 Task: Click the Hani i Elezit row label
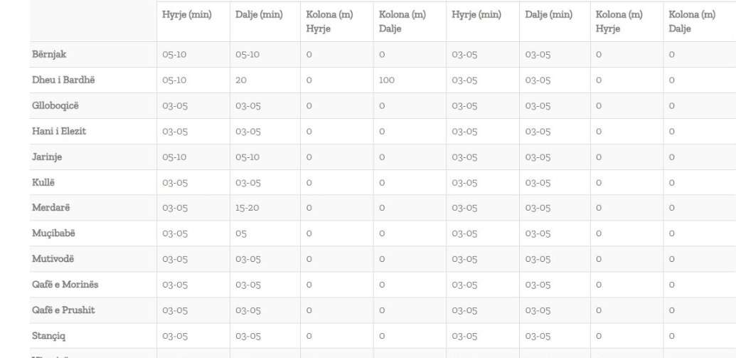(59, 131)
